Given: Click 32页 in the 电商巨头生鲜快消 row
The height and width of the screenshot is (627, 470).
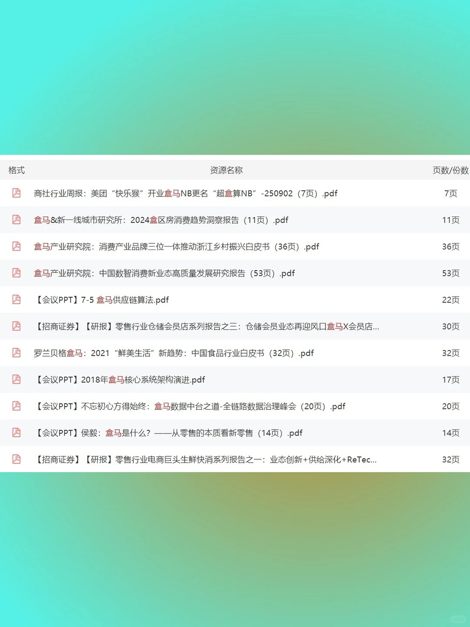Looking at the screenshot, I should tap(450, 459).
